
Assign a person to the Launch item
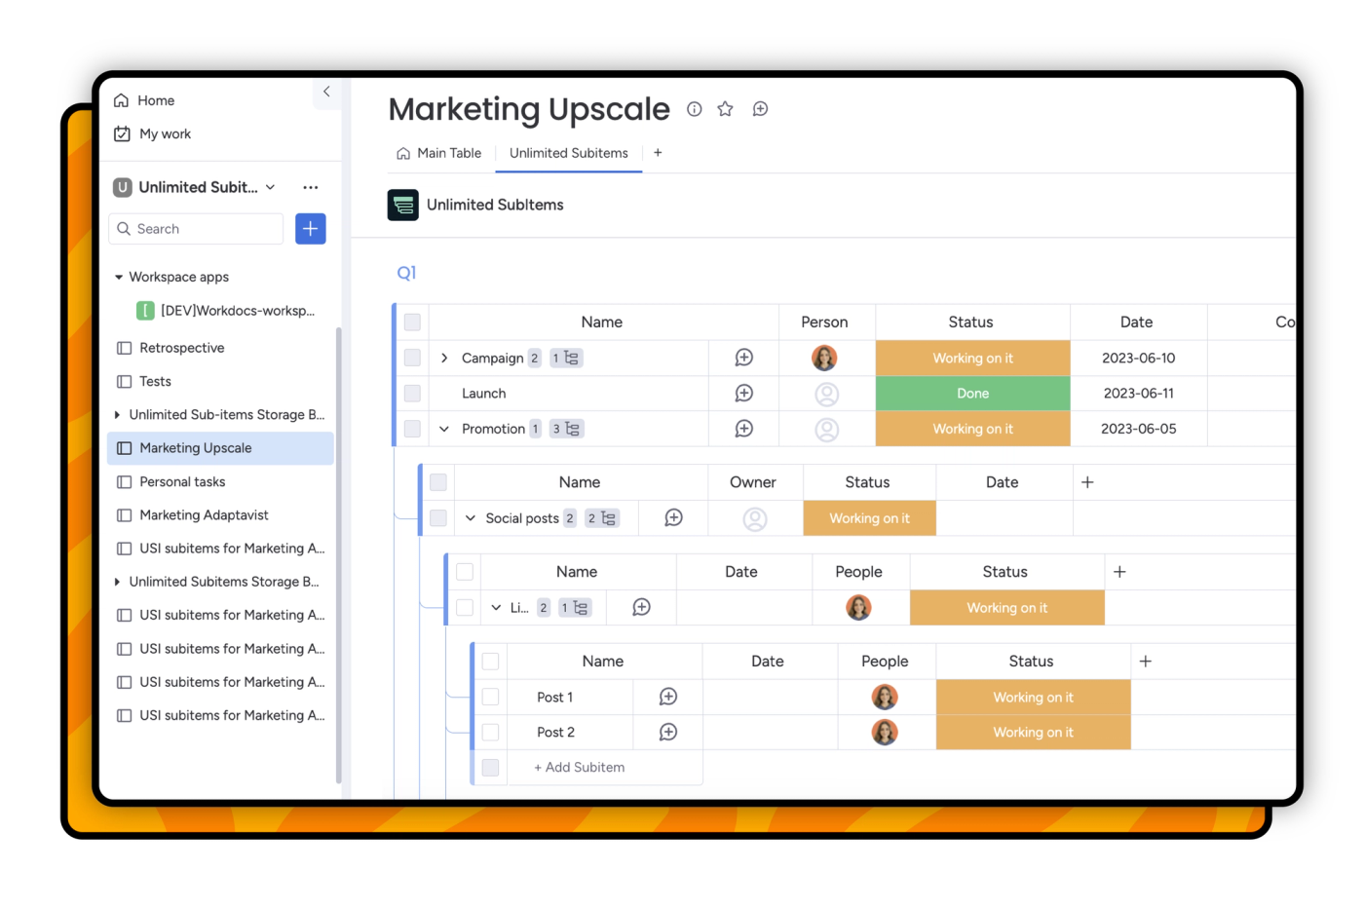tap(826, 394)
